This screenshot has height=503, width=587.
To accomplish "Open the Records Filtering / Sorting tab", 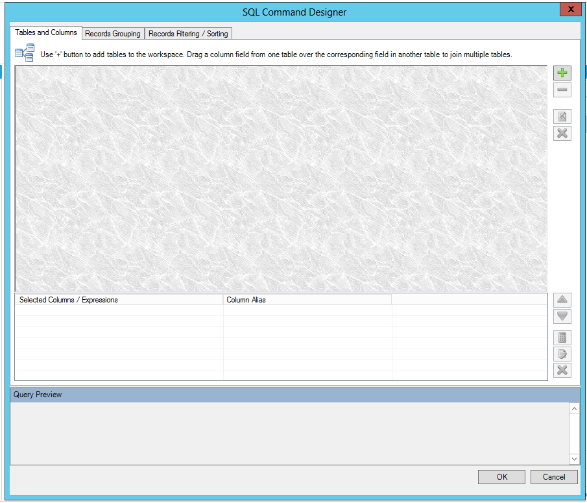I will click(188, 34).
